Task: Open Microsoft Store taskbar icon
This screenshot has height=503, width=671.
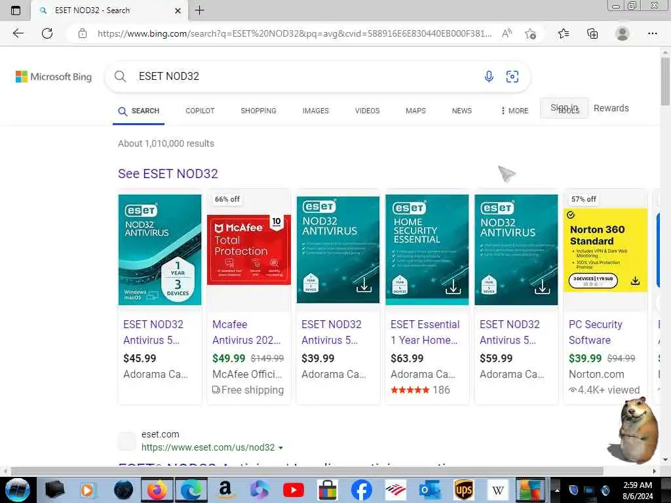Action: [x=328, y=490]
